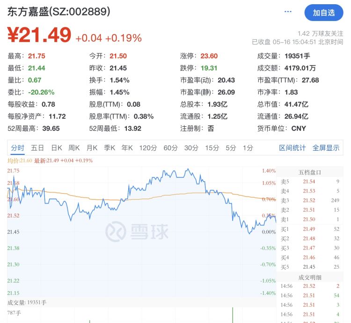Image resolution: width=351 pixels, height=323 pixels.
Task: Click the stock title 东方嘉盛(SZ:002889)
Action: (59, 12)
